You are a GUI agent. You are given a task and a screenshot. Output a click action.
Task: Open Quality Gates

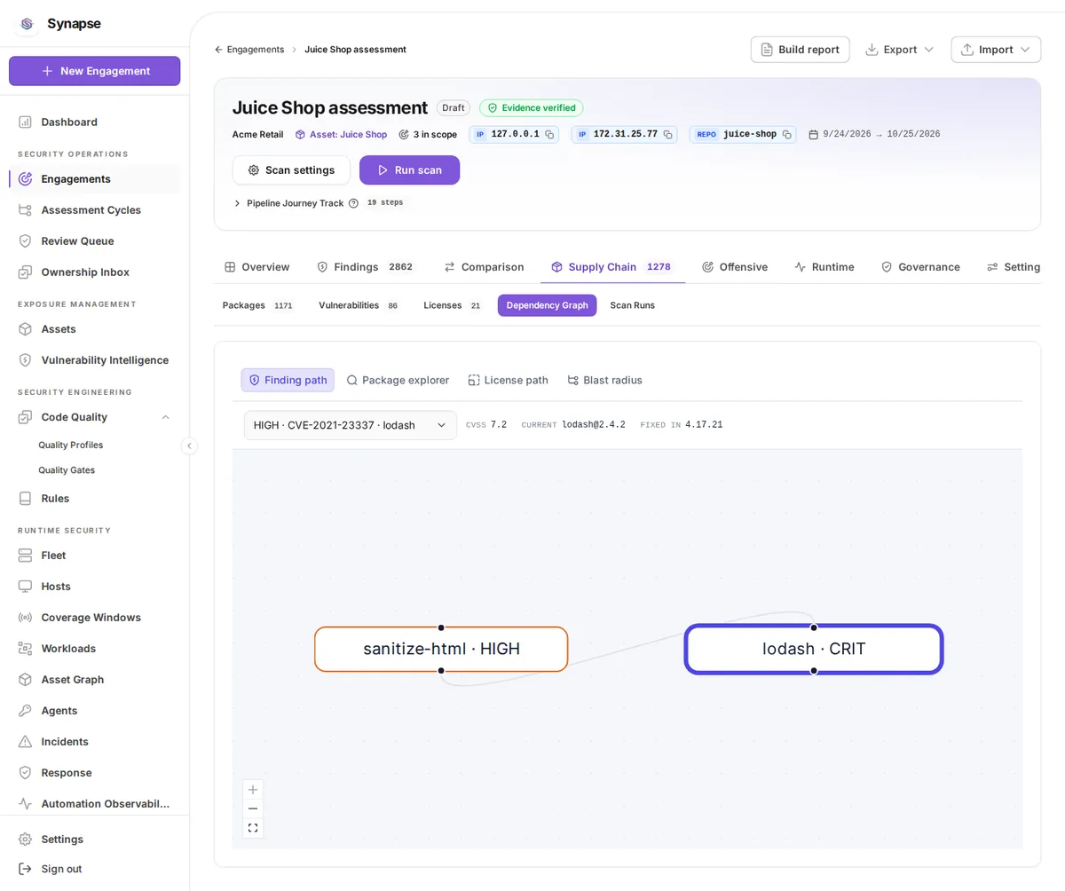(67, 469)
